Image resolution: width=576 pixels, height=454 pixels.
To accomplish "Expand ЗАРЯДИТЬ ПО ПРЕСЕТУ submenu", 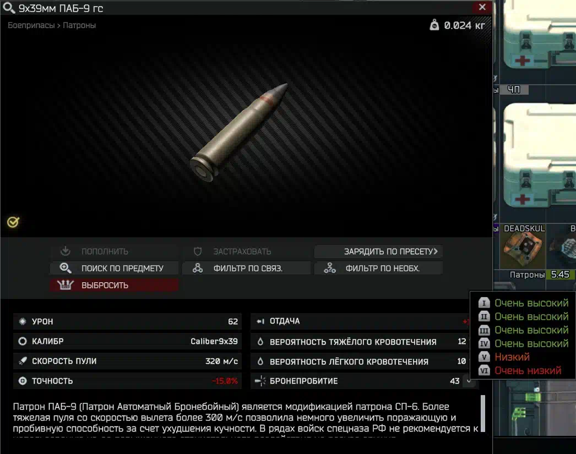I will pos(378,251).
